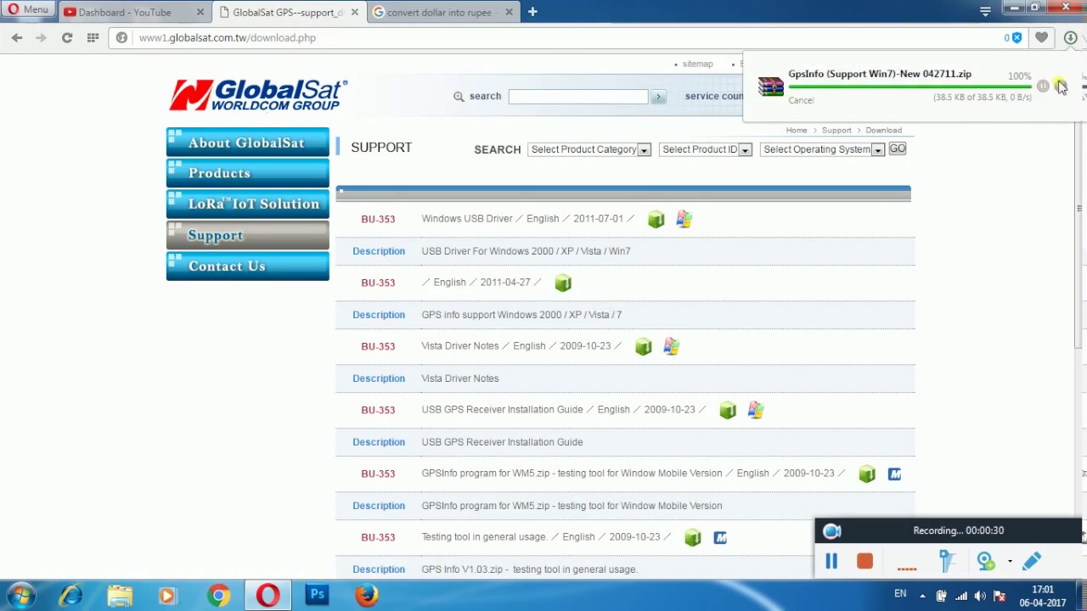Click Support in the breadcrumb
The image size is (1087, 611).
(x=836, y=131)
